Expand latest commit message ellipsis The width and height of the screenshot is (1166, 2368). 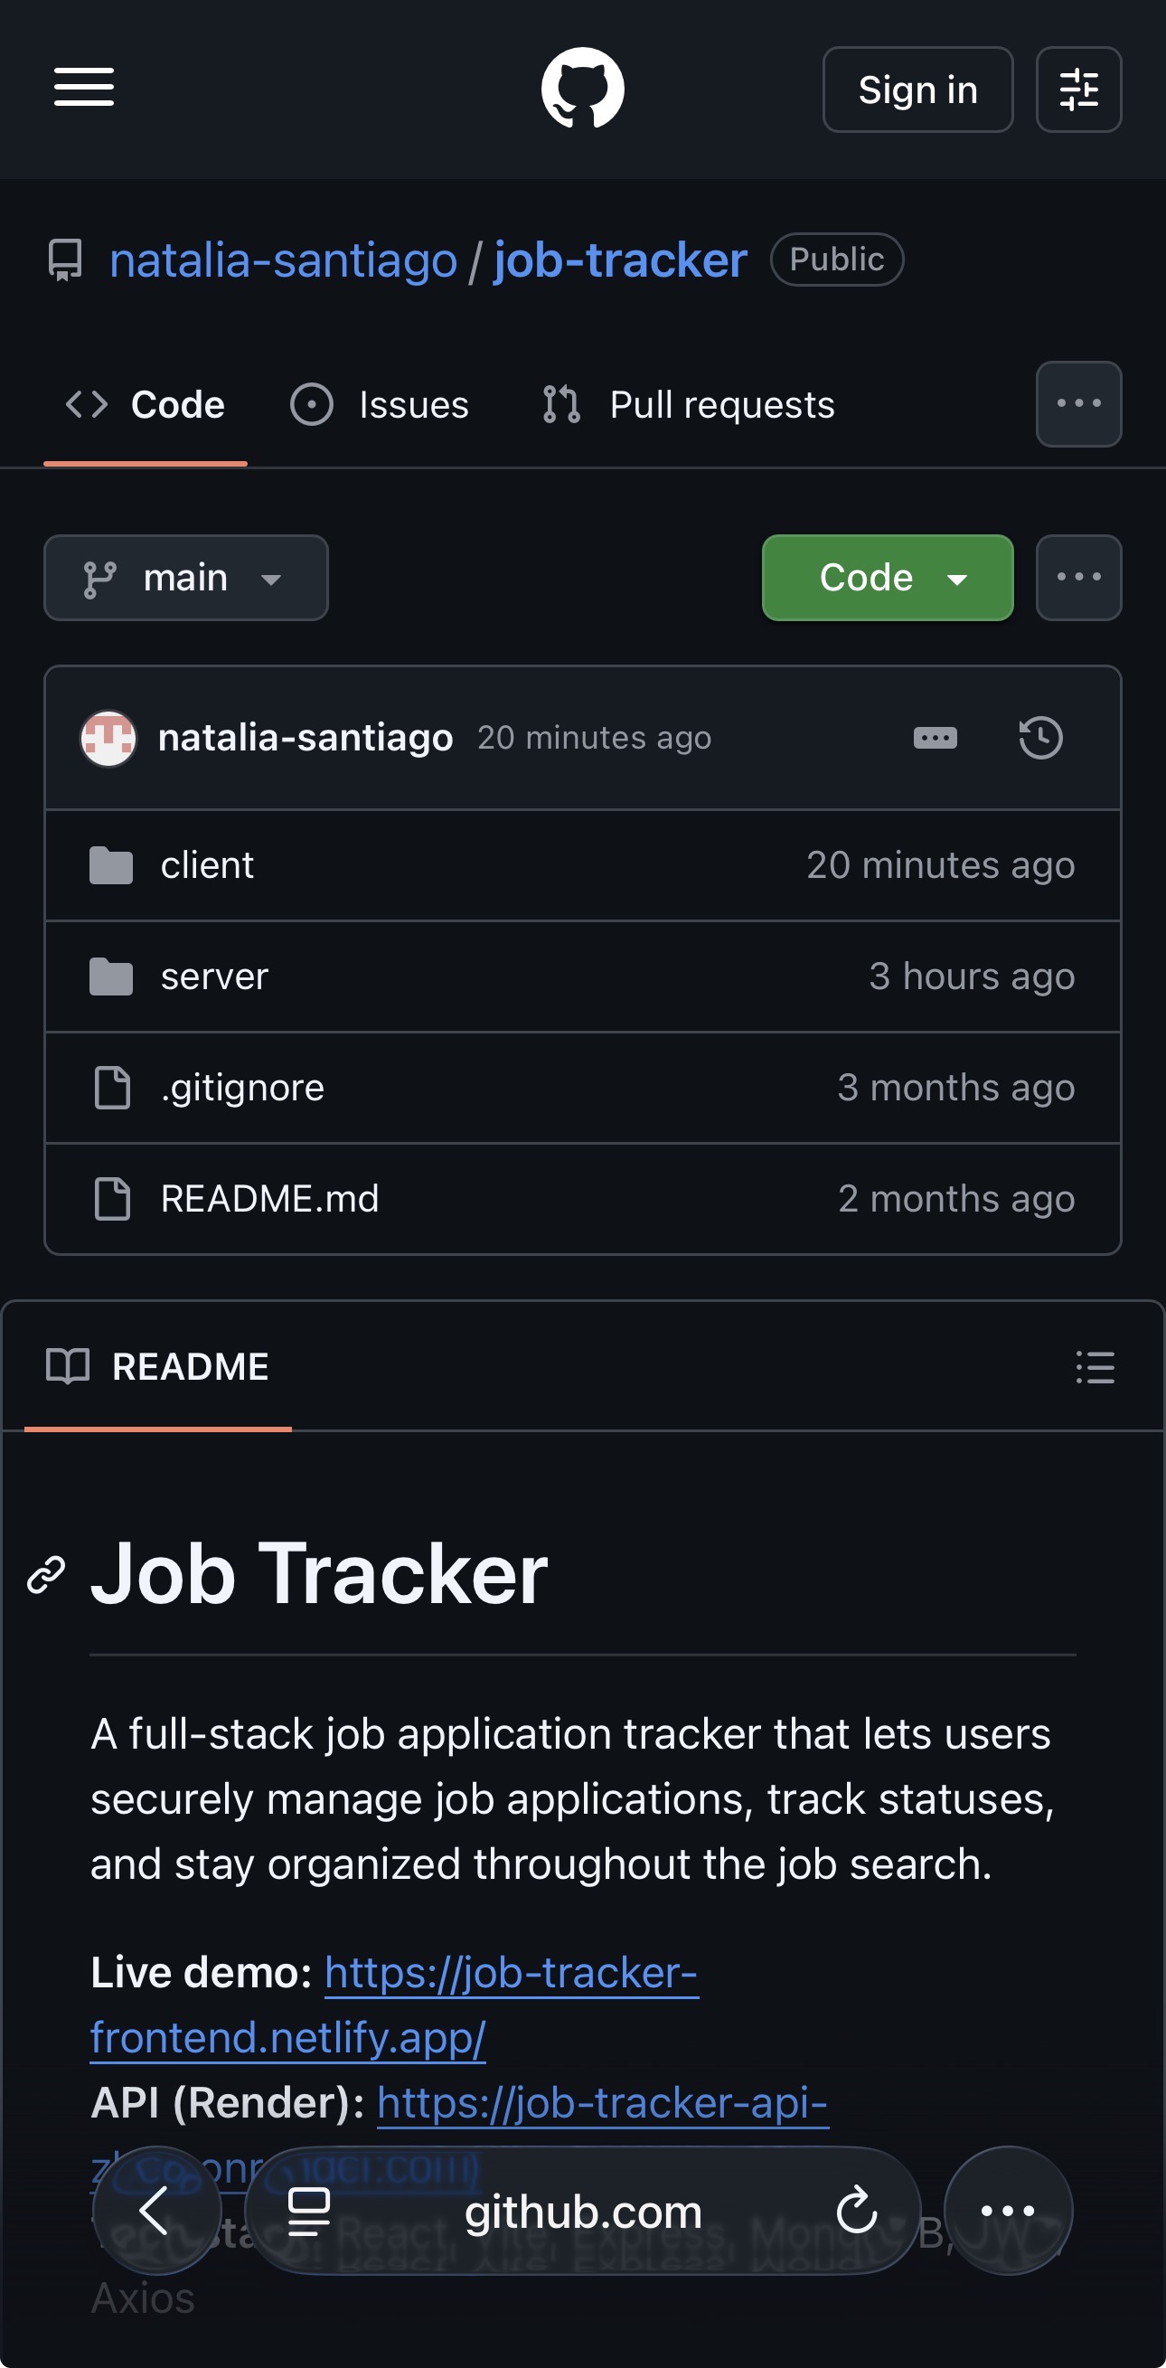pyautogui.click(x=935, y=738)
